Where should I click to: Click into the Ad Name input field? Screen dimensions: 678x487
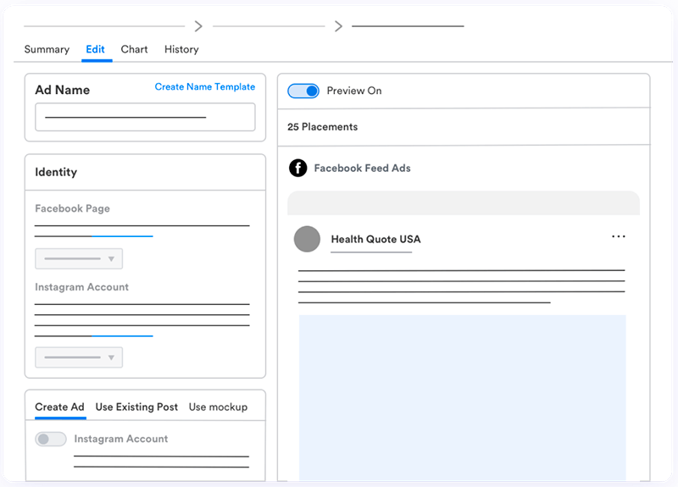(x=145, y=117)
